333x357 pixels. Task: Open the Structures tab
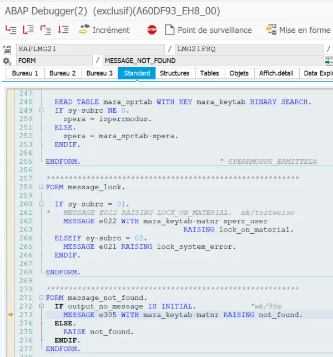click(175, 73)
